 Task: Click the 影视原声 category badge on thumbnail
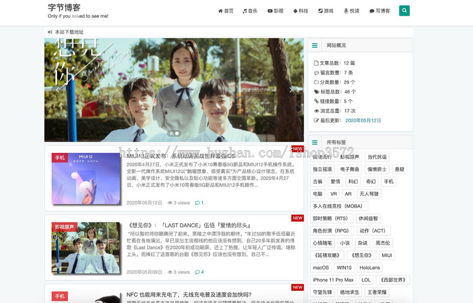[65, 227]
